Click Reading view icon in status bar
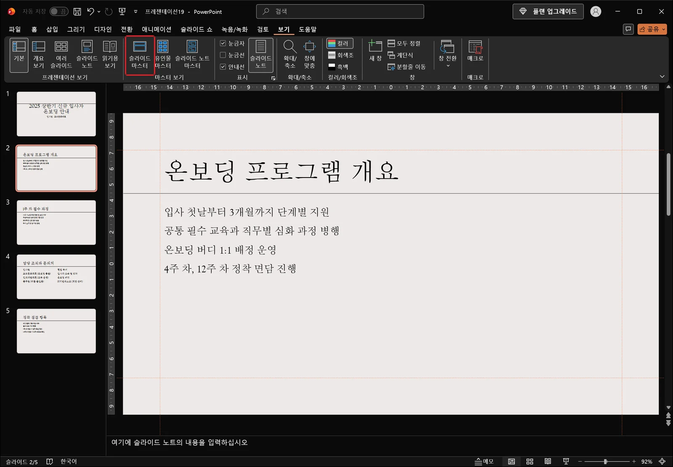Viewport: 673px width, 467px height. coord(548,462)
